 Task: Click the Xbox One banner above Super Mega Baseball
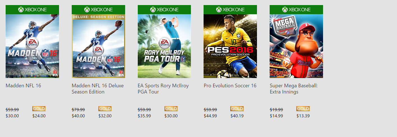tap(296, 10)
